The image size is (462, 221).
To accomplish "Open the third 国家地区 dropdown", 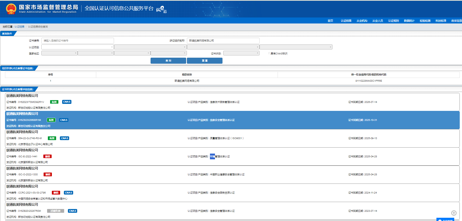I will [132, 53].
